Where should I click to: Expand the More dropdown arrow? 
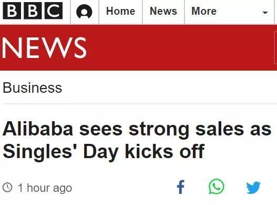coord(265,13)
